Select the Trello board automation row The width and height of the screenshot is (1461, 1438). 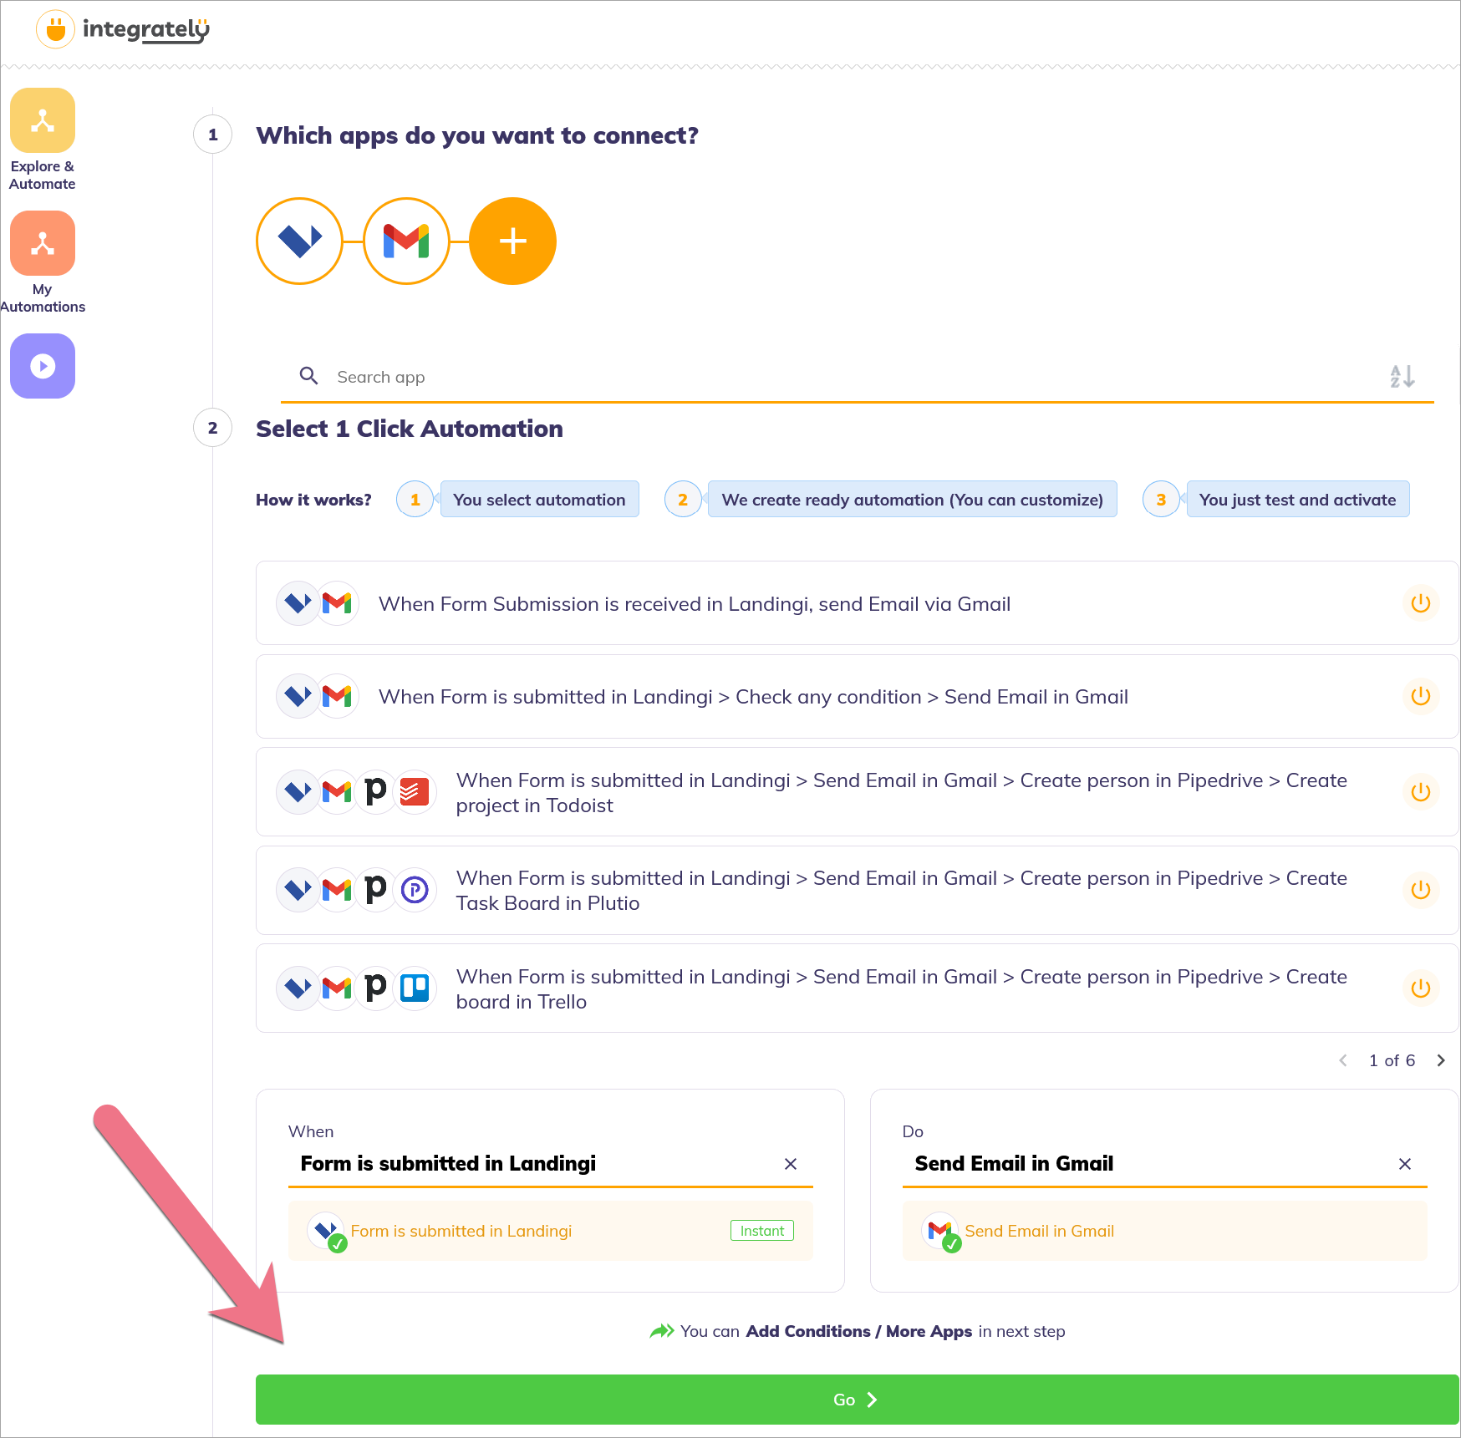836,988
